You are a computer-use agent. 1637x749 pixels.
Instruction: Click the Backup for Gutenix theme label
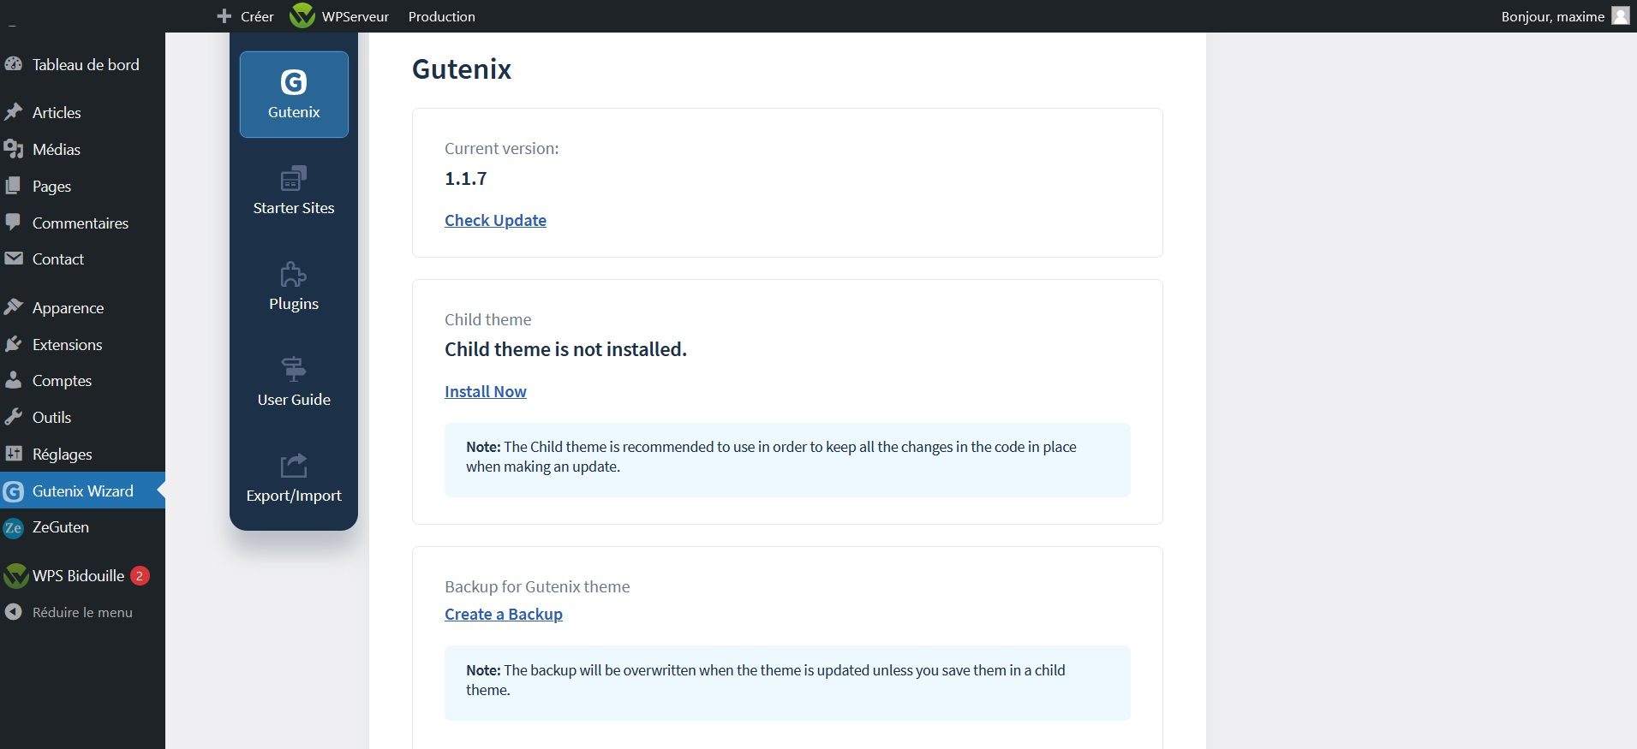click(x=537, y=586)
